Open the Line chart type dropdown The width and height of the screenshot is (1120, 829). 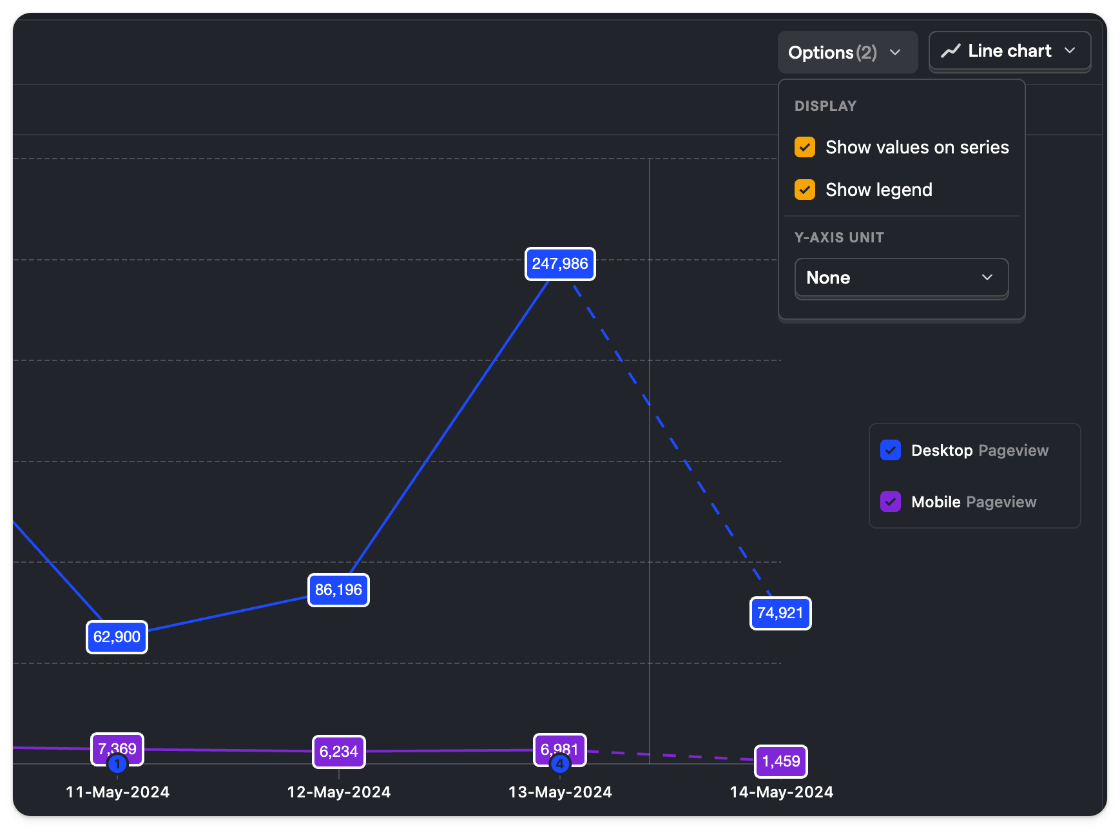pos(1009,51)
